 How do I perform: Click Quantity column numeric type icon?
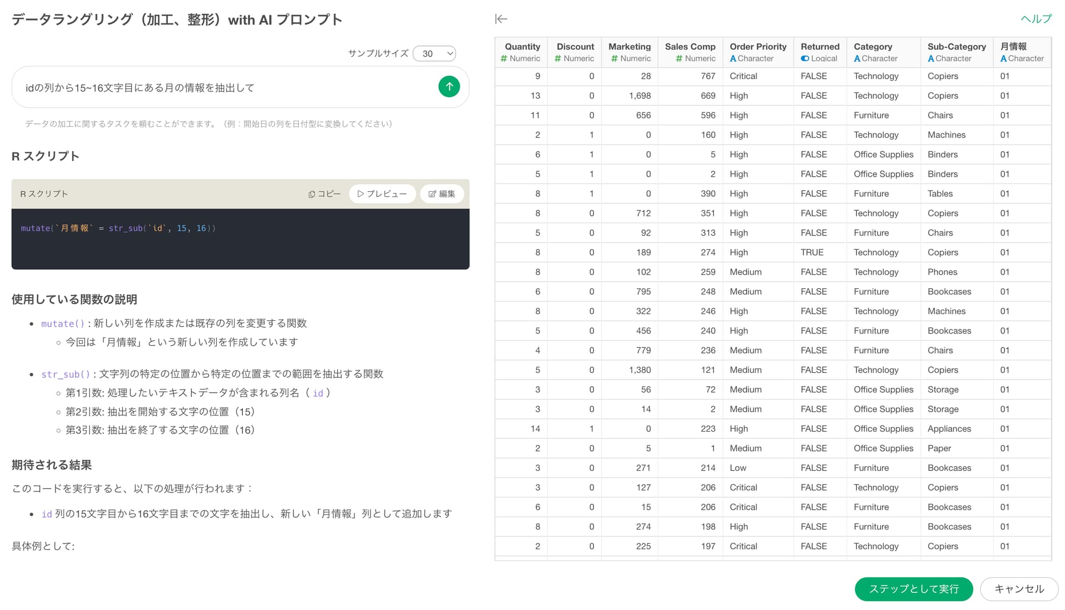coord(504,59)
